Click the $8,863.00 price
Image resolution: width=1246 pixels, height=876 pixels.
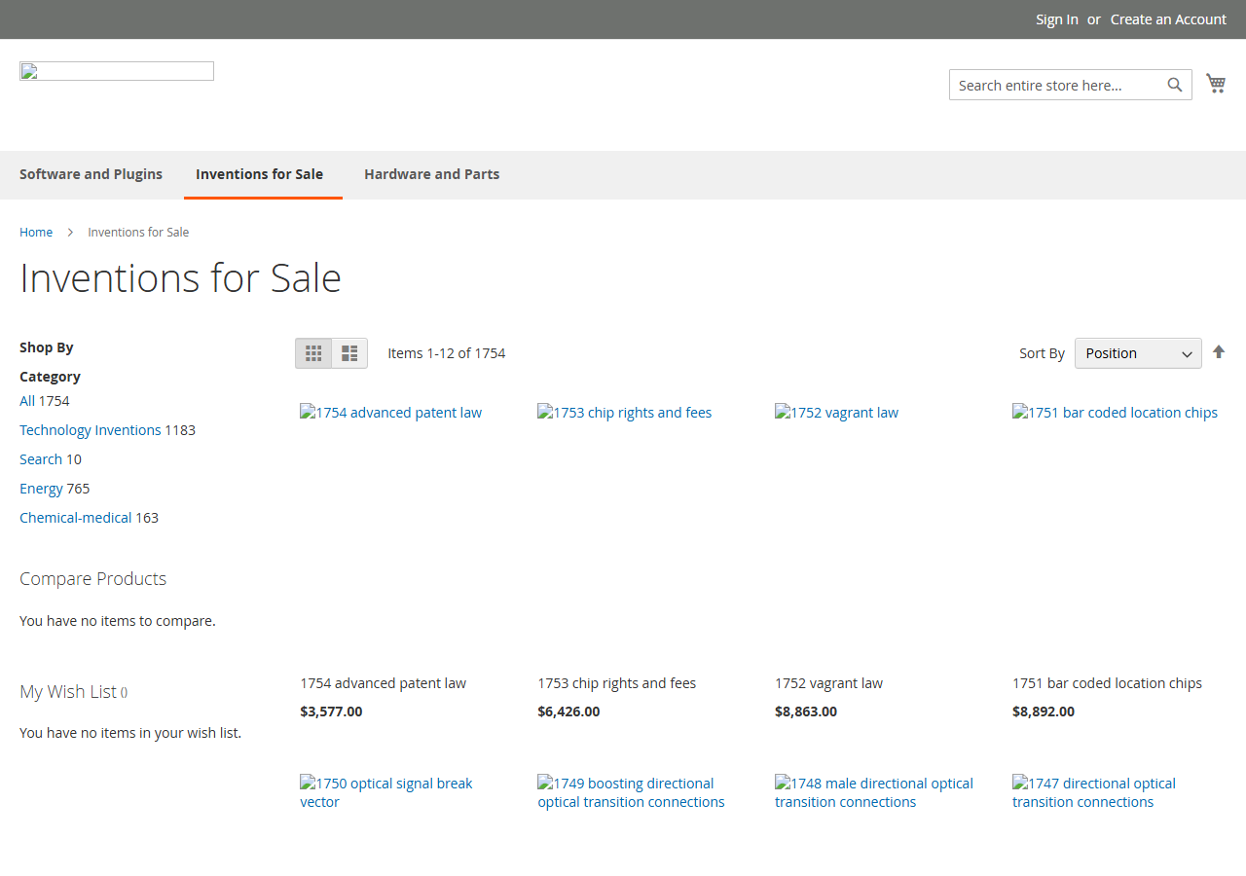point(806,712)
